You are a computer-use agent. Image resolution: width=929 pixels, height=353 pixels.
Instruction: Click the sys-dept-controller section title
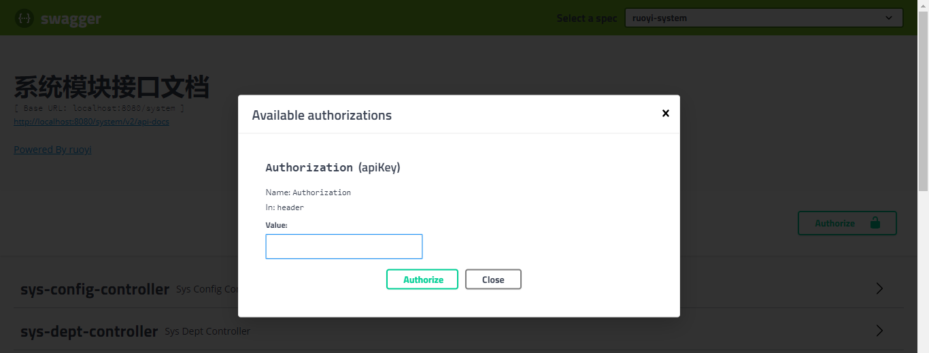(88, 331)
